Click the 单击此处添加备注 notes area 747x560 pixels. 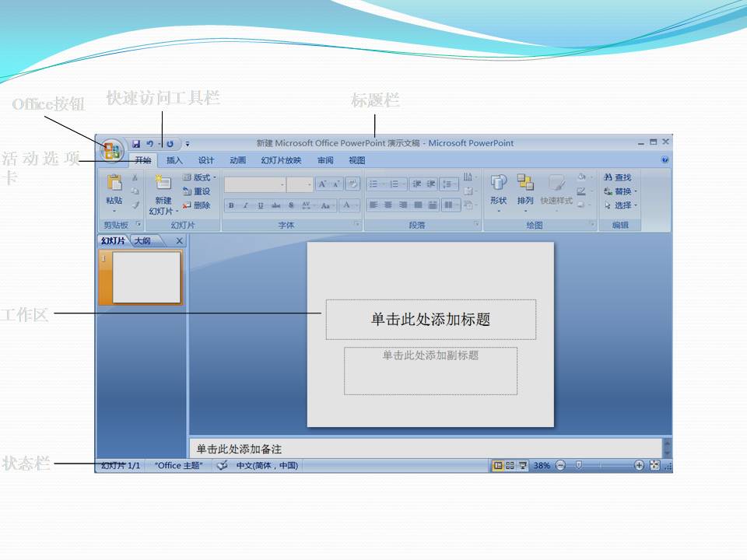pos(426,449)
